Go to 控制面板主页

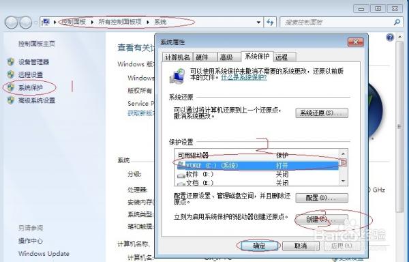[37, 44]
